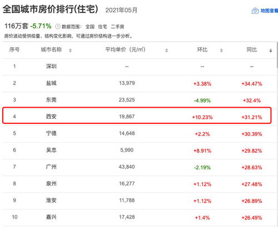Click the 嘉兴 city name
This screenshot has width=278, height=227.
click(51, 217)
